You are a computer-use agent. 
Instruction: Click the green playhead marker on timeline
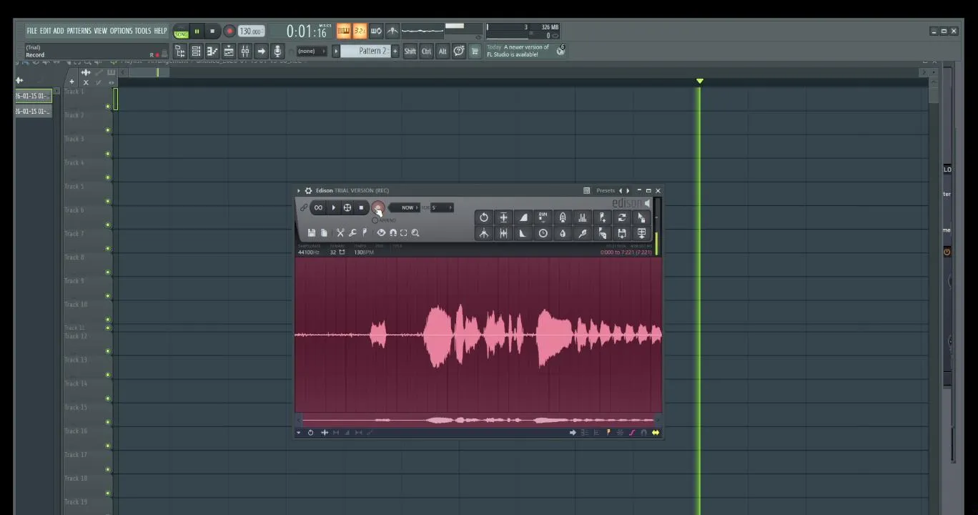tap(699, 81)
